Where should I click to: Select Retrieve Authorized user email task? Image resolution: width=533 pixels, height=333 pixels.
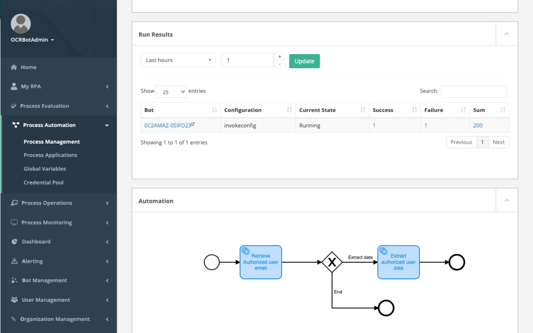click(x=261, y=262)
